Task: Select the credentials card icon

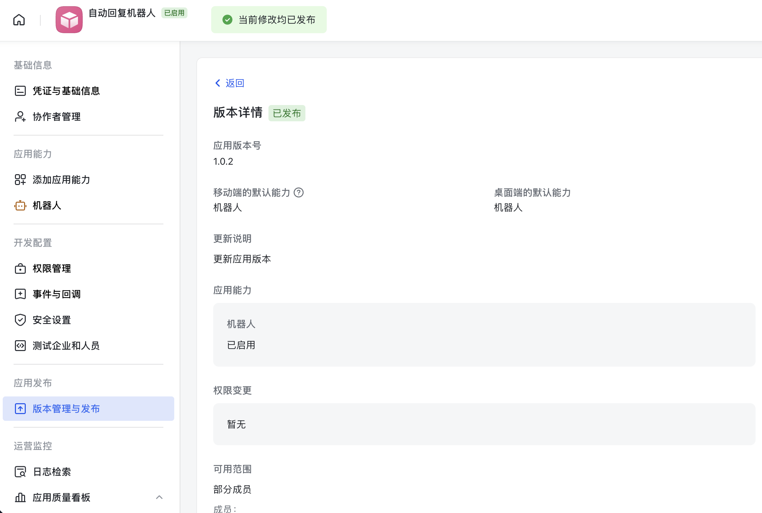Action: [20, 91]
